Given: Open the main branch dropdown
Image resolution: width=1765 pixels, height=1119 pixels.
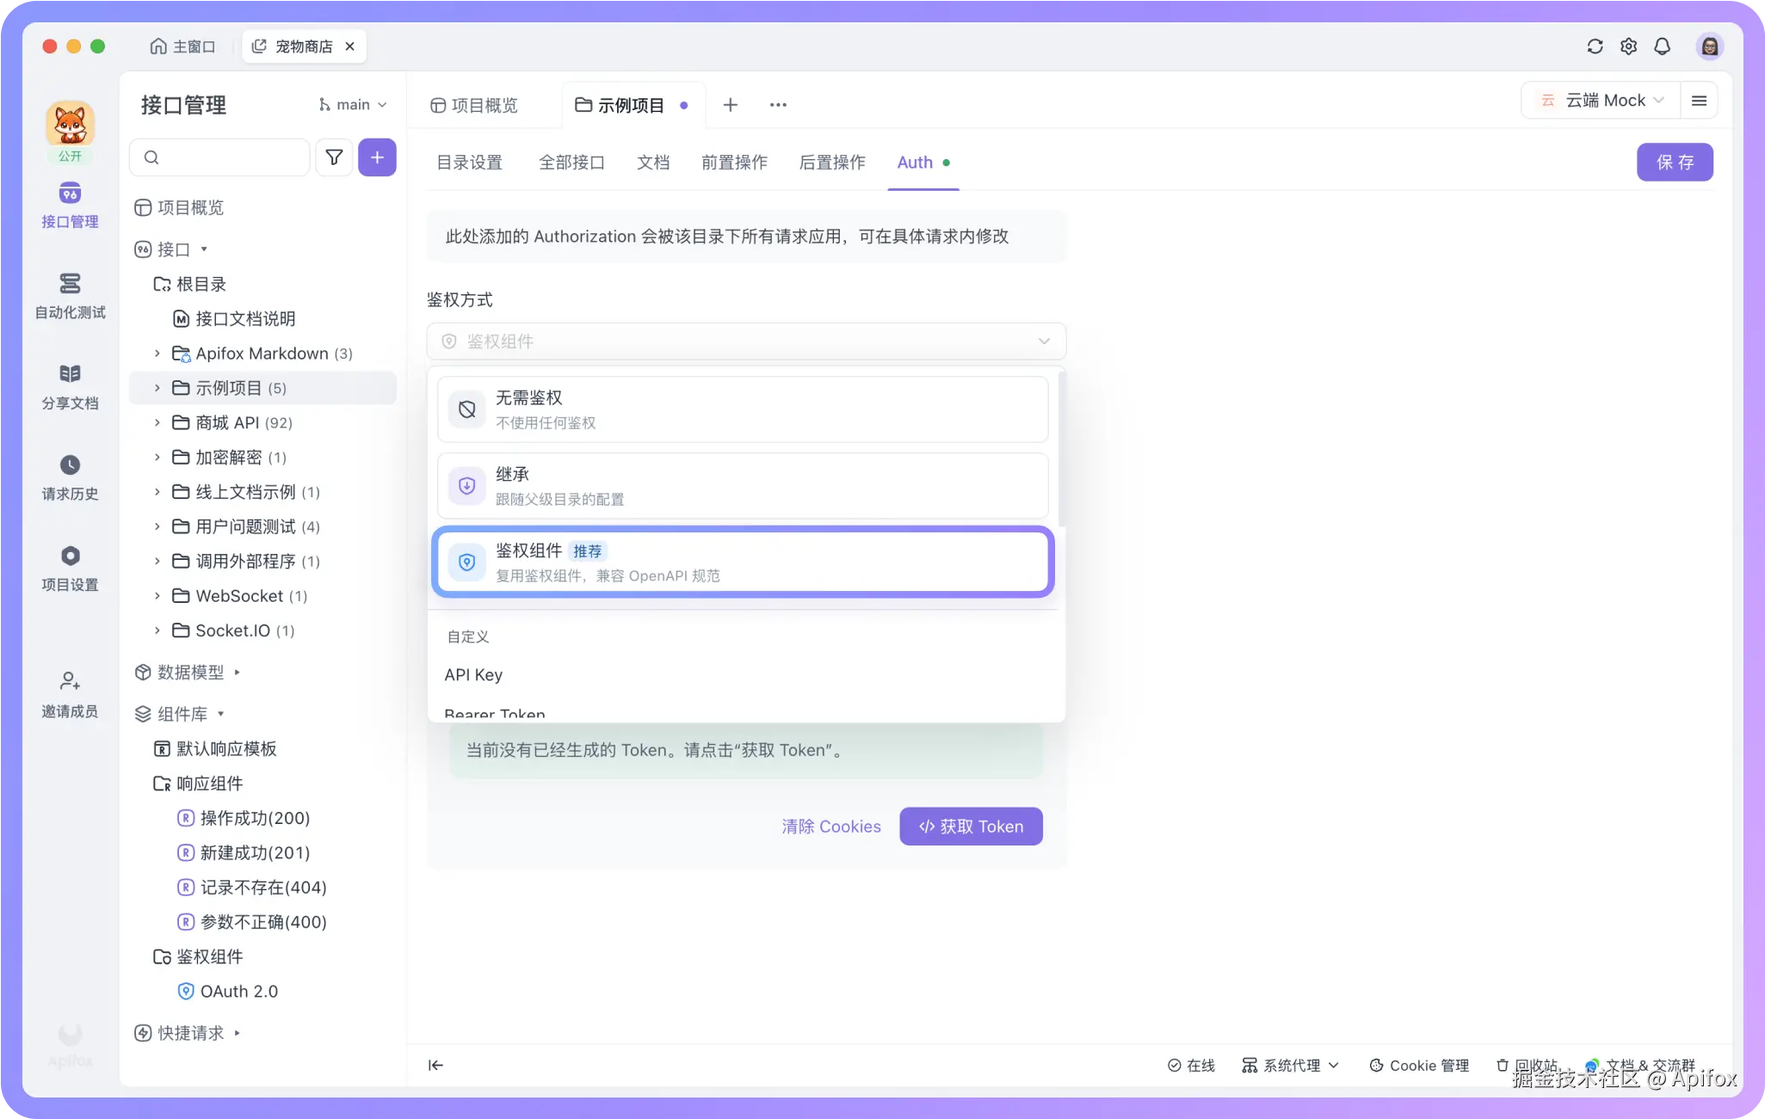Looking at the screenshot, I should click(x=351, y=104).
